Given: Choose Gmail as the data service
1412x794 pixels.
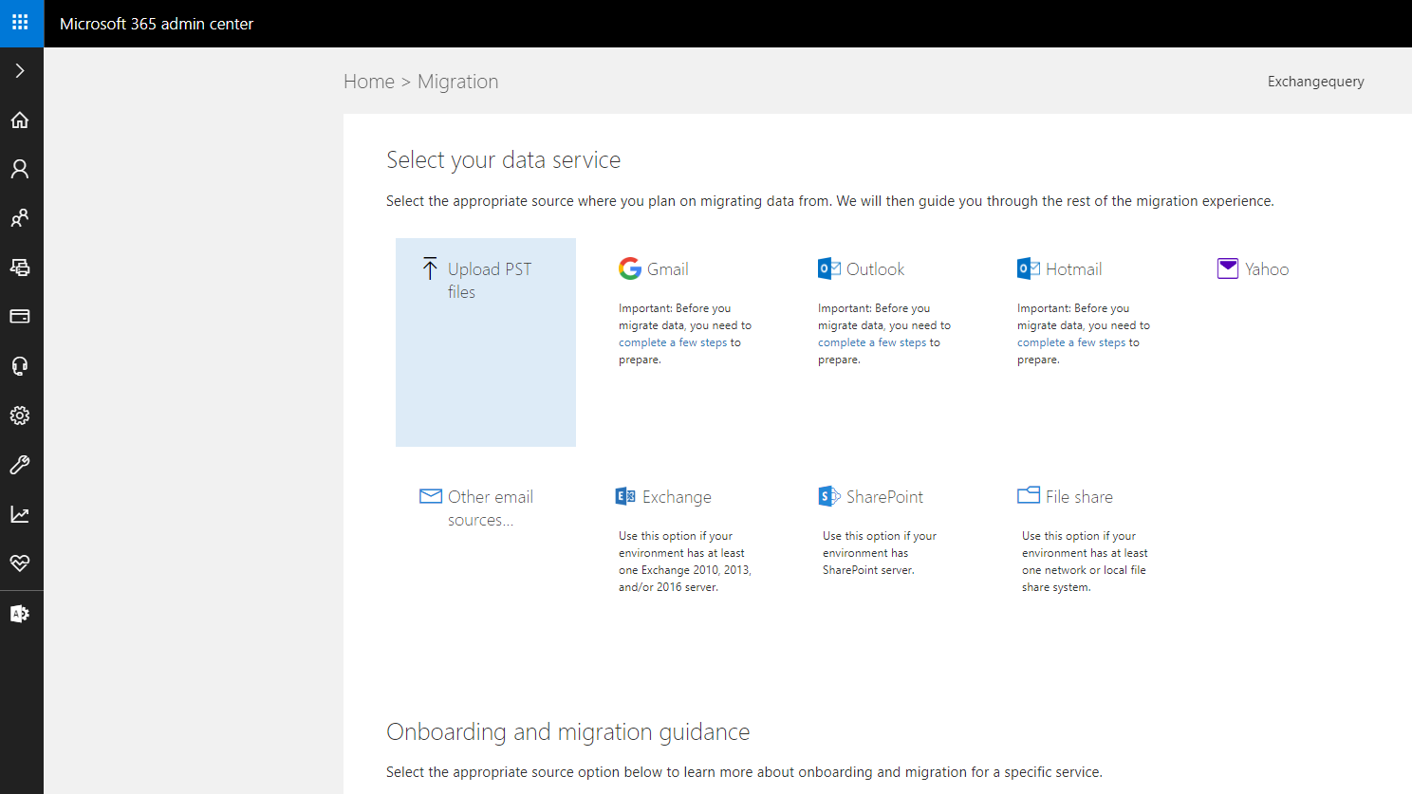Looking at the screenshot, I should 667,269.
